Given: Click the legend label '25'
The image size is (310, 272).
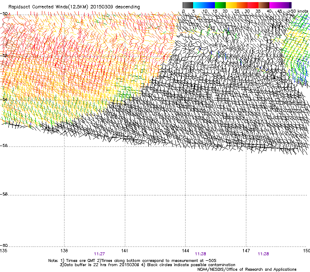Looking at the screenshot, I should click(x=237, y=11).
